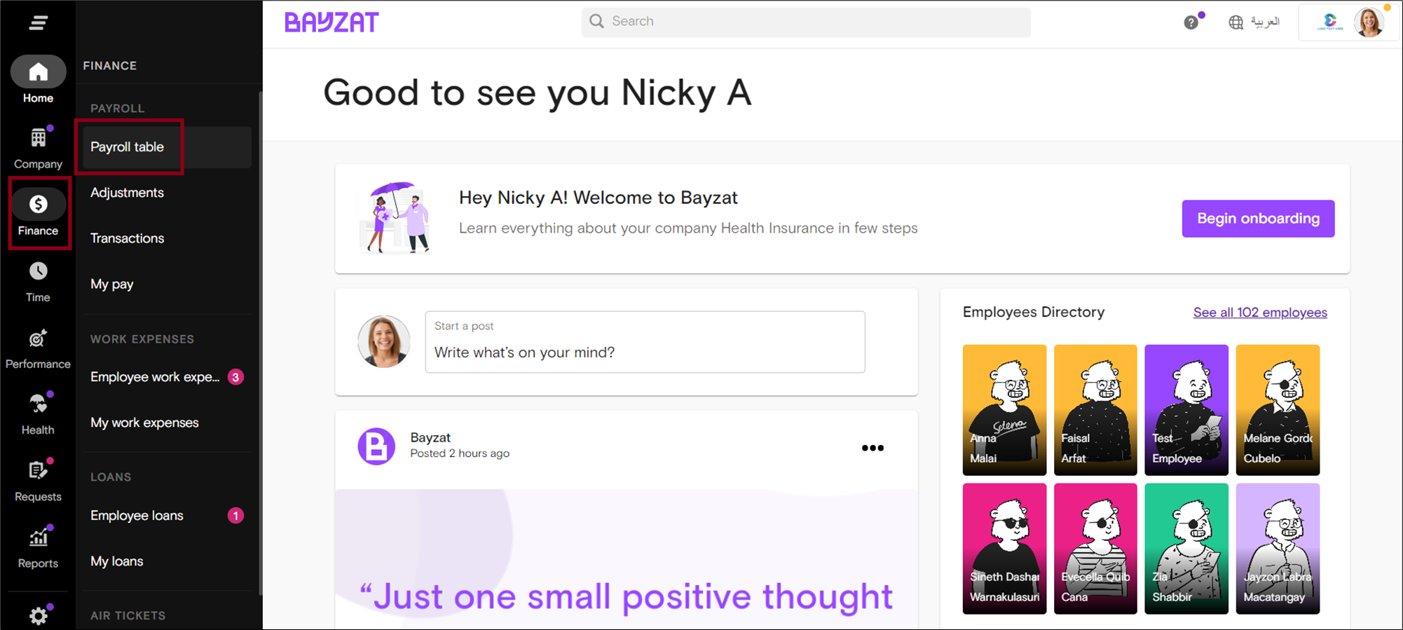Image resolution: width=1403 pixels, height=630 pixels.
Task: Open Payroll table in Finance menu
Action: (x=167, y=147)
